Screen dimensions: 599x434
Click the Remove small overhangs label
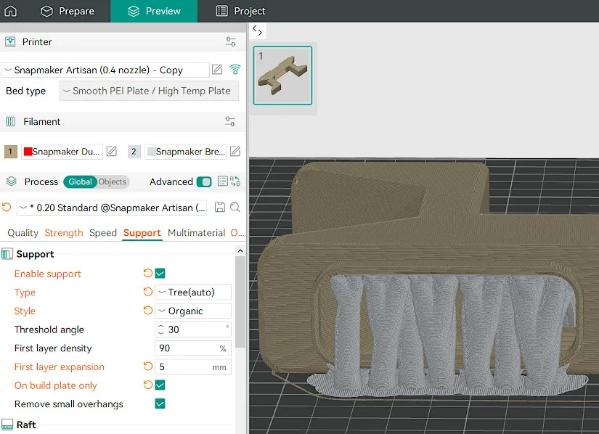tap(69, 404)
